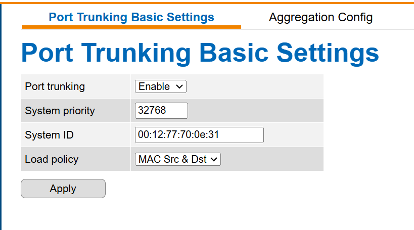Click the chevron arrow next to MAC Src & Dst

(214, 160)
